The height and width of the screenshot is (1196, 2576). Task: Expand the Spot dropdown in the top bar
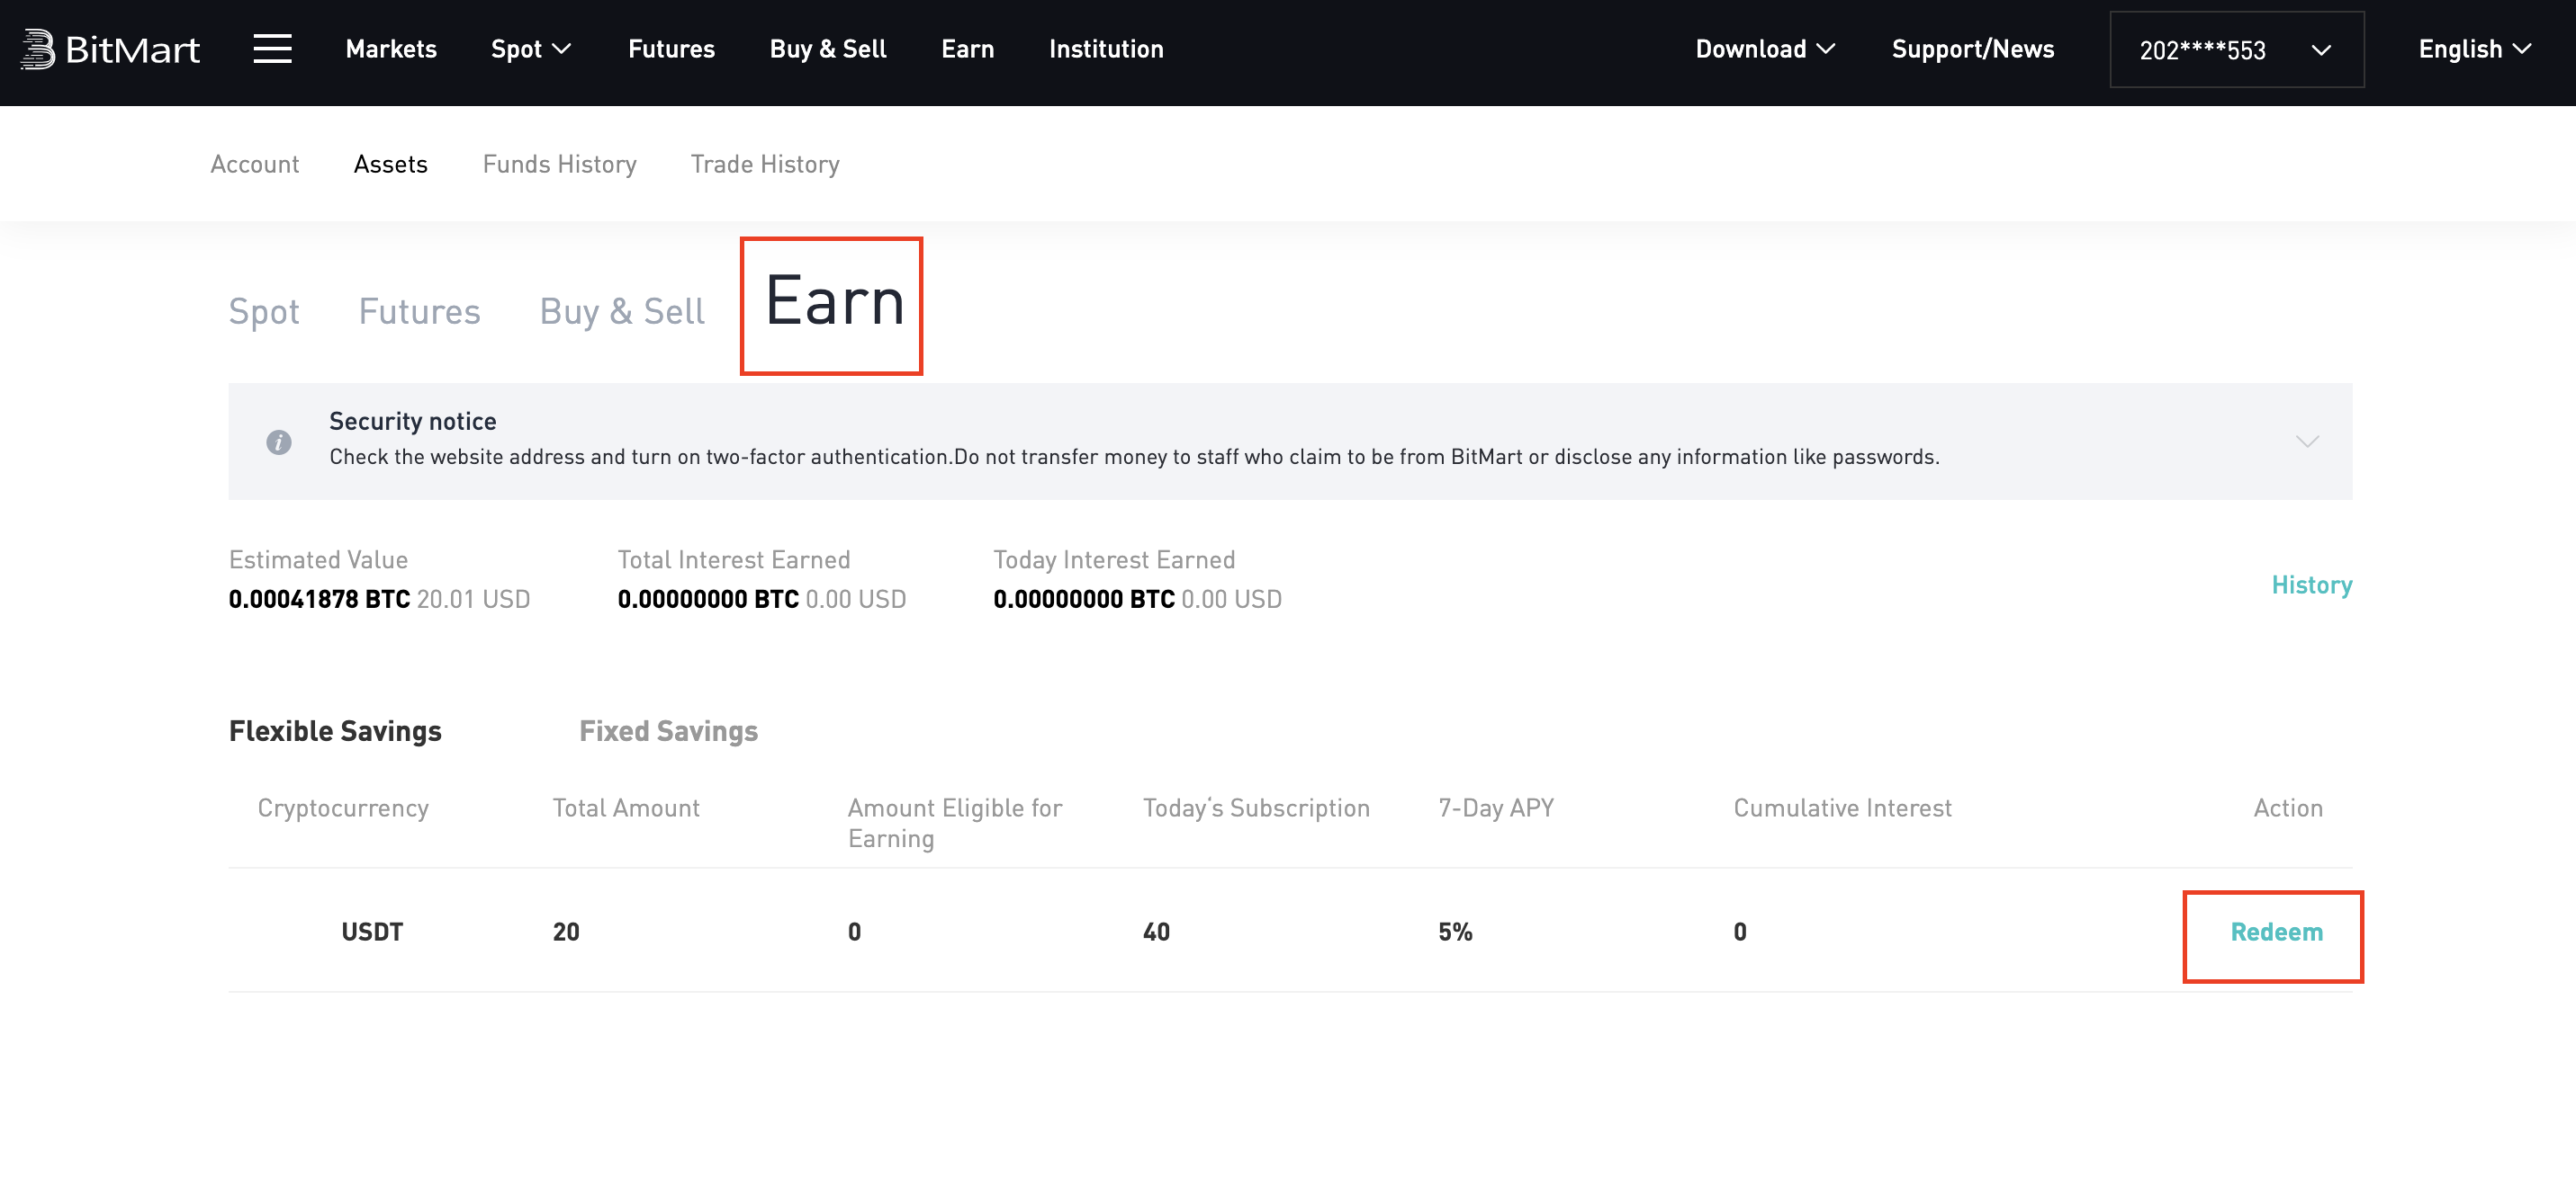pyautogui.click(x=530, y=49)
